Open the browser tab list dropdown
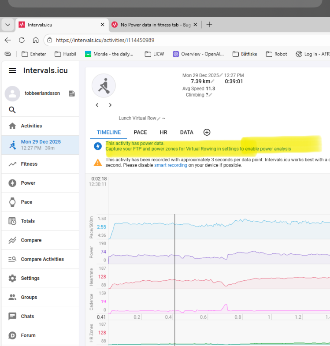Screen dimensions: 330x346 7,25
